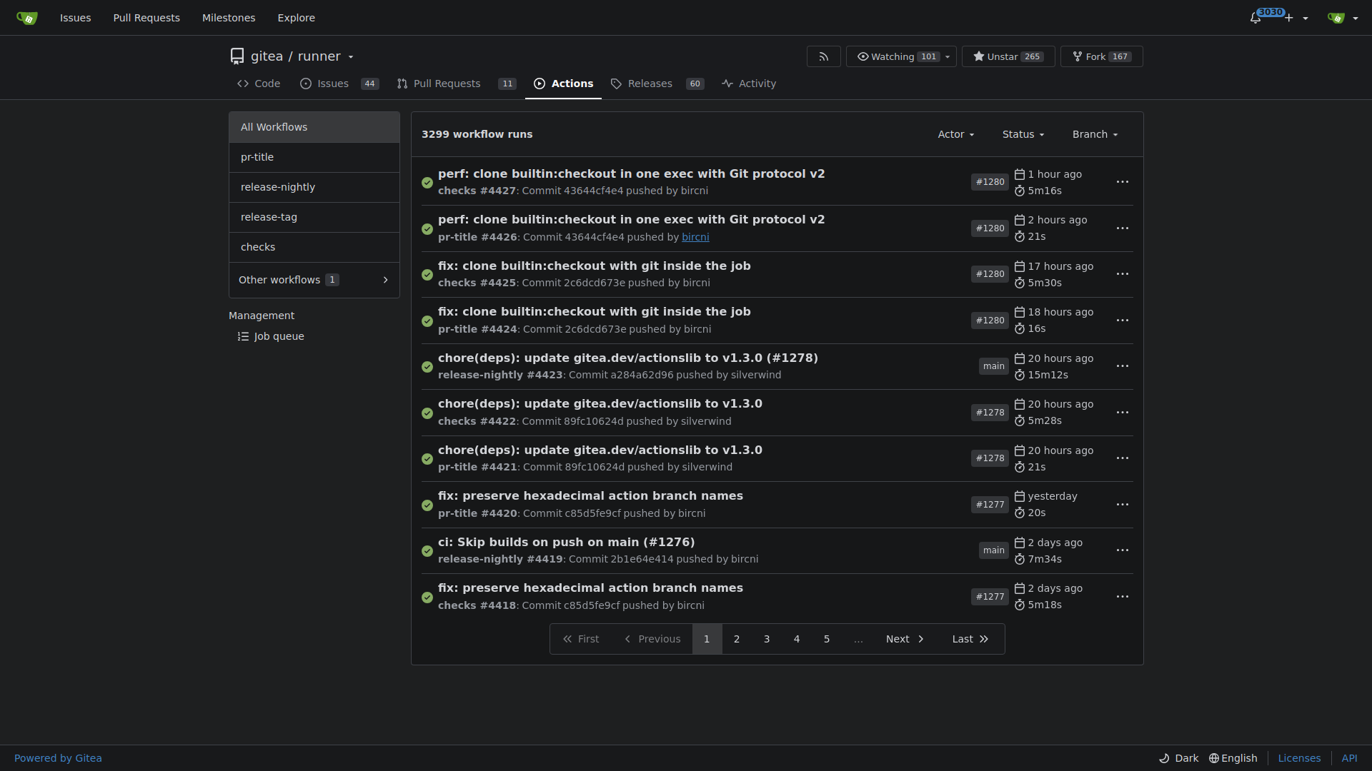The height and width of the screenshot is (771, 1372).
Task: Filter by pr-title workflow
Action: click(314, 157)
